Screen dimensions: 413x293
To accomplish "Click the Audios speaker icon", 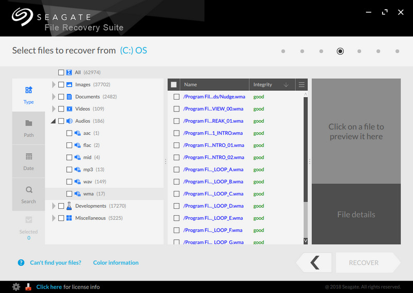I will [x=69, y=121].
